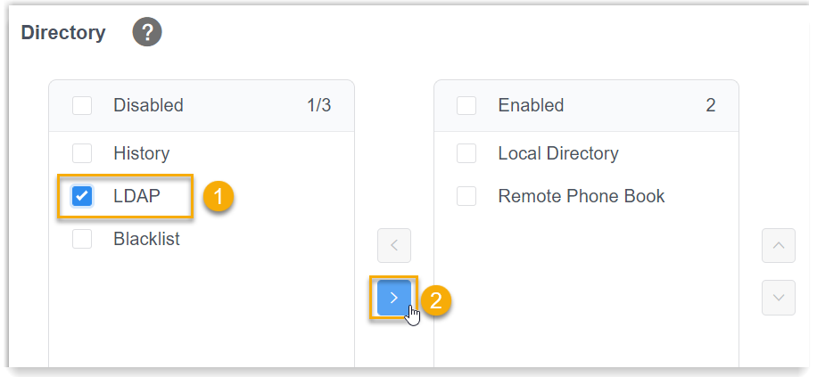Uncheck the LDAP checkbox

coord(82,196)
